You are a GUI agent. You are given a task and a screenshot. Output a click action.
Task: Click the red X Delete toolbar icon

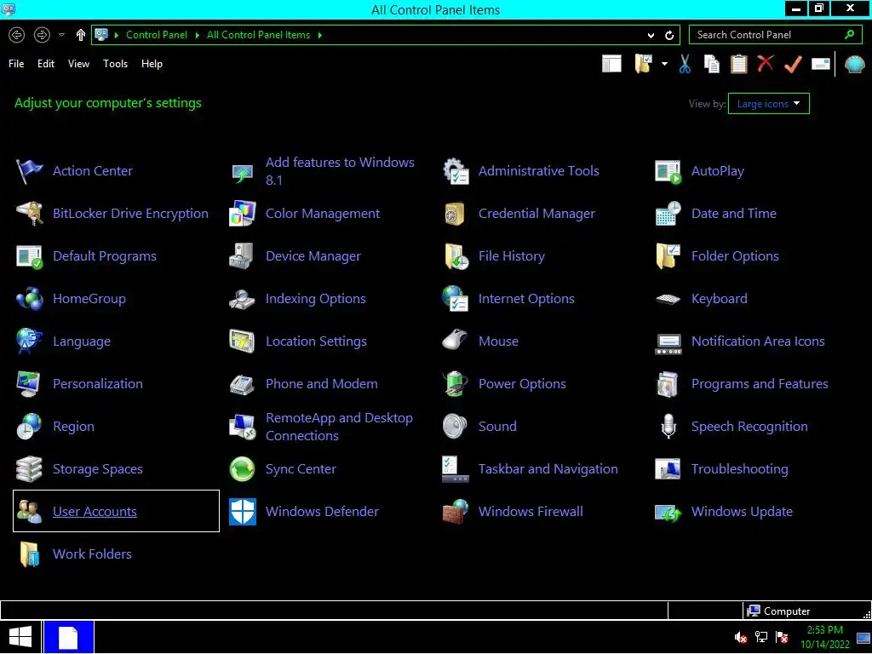(766, 63)
